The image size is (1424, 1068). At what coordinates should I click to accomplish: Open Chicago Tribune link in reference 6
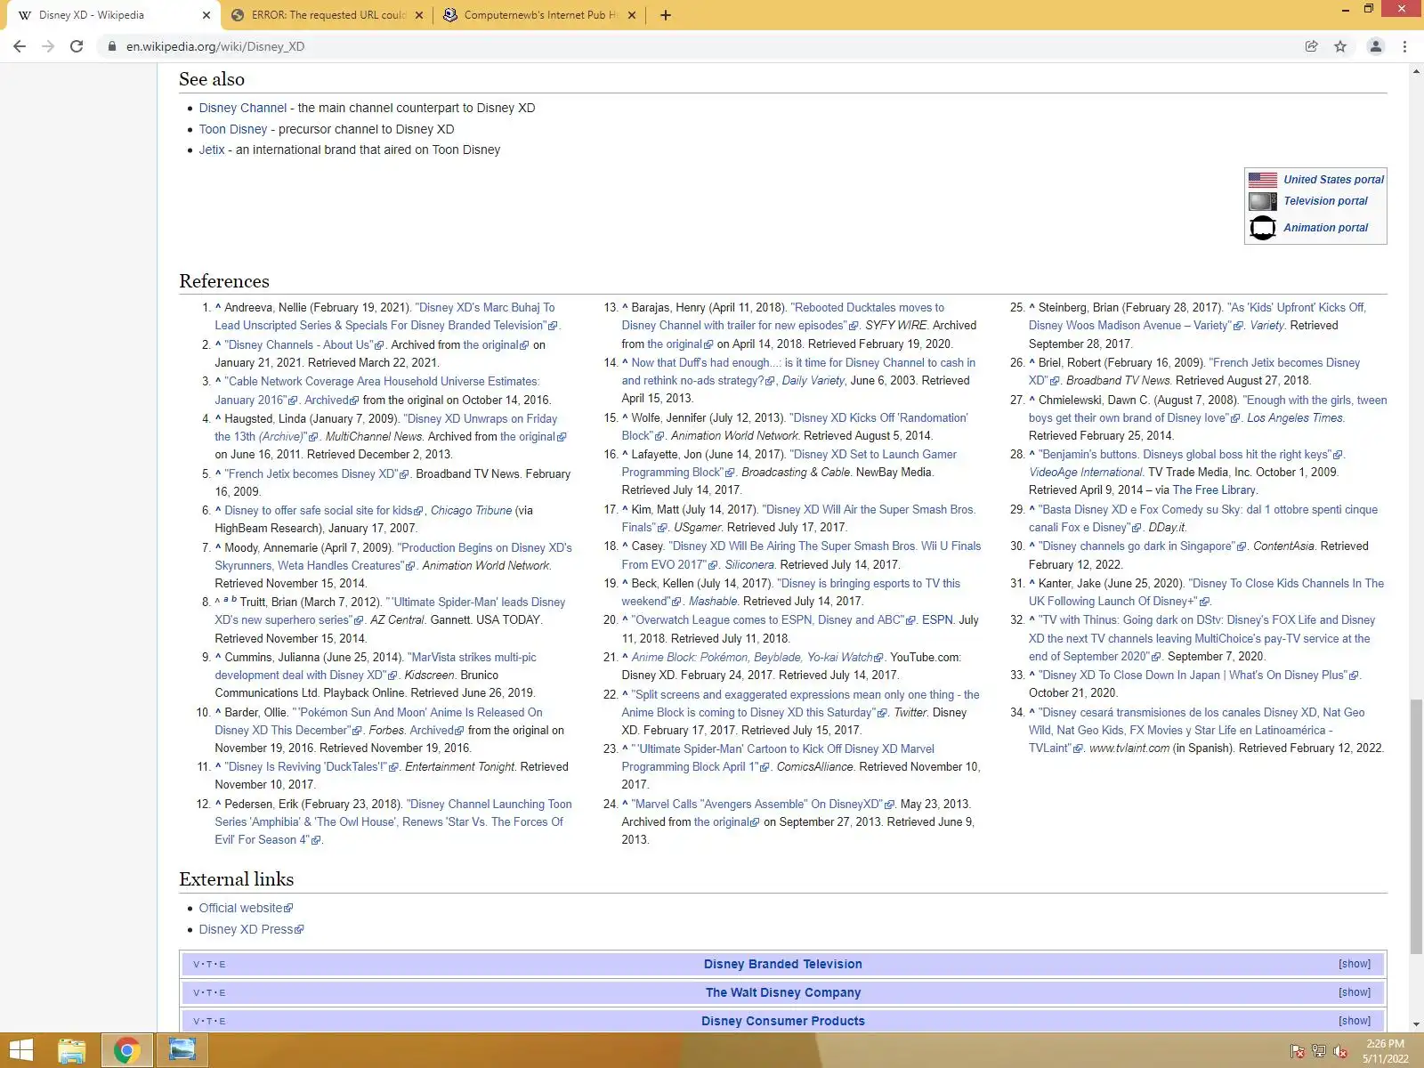click(x=471, y=510)
